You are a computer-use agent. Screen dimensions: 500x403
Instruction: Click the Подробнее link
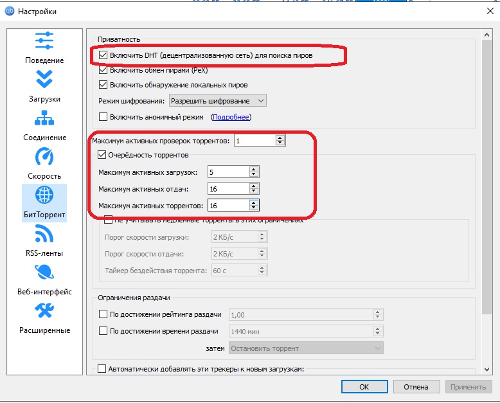tap(231, 117)
